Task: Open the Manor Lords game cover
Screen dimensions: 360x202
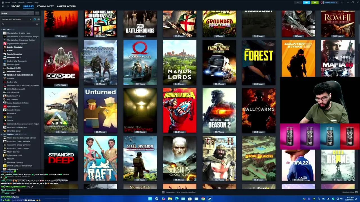Action: click(179, 62)
